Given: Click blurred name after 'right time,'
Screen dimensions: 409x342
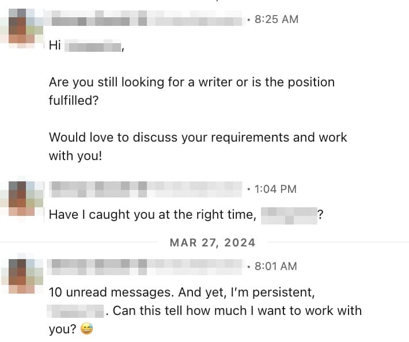Looking at the screenshot, I should pos(289,215).
